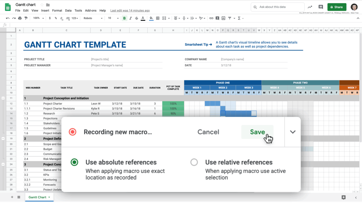362x203 pixels.
Task: Collapse the macro recording dialog chevron
Action: pos(292,132)
